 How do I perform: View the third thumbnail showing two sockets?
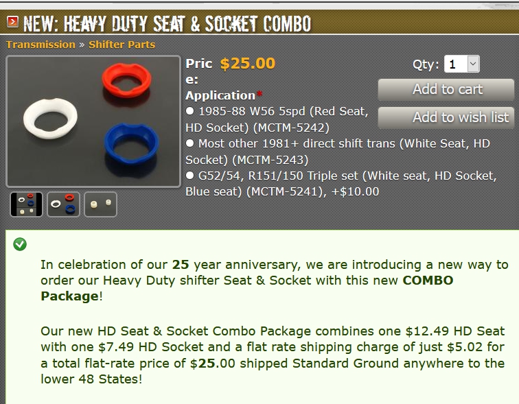point(100,204)
